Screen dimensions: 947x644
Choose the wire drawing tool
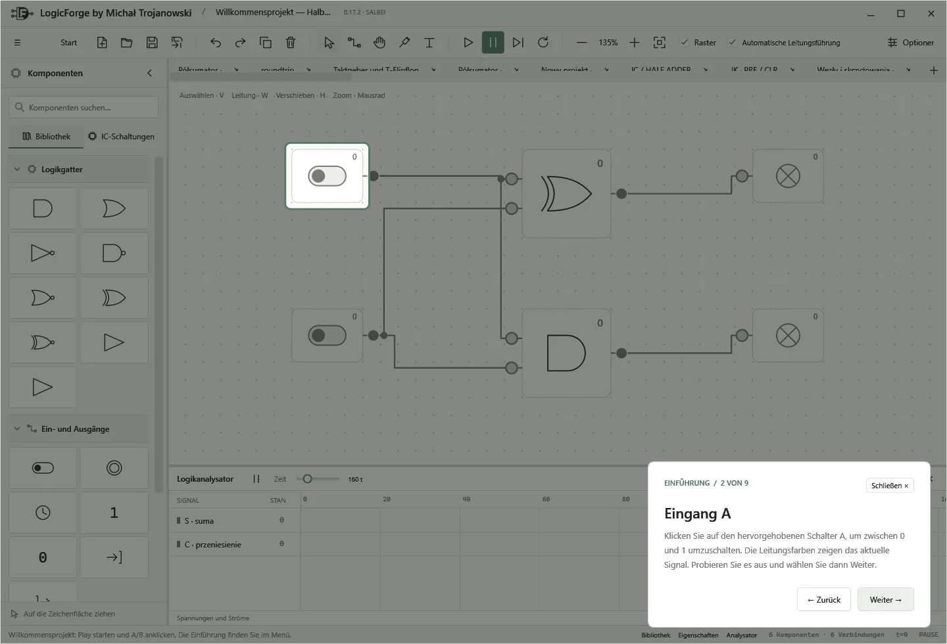[354, 43]
